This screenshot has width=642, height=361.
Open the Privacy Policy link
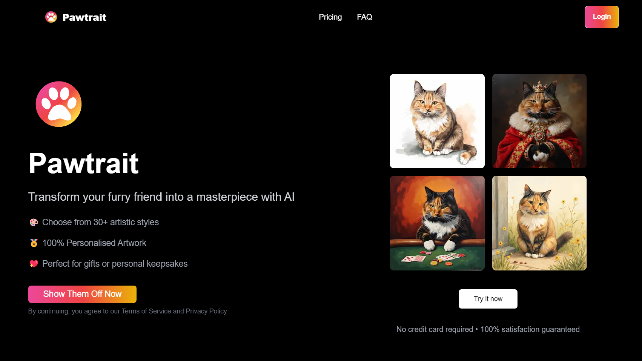pos(206,311)
